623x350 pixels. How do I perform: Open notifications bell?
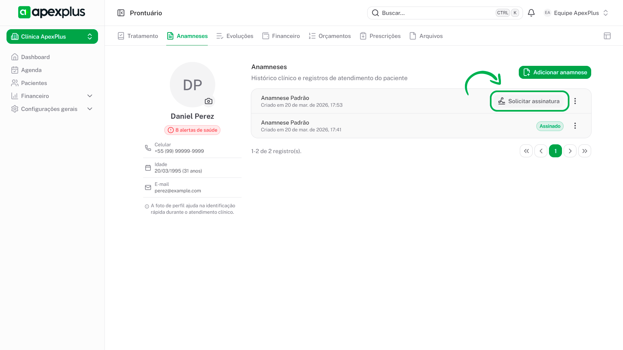(x=531, y=13)
